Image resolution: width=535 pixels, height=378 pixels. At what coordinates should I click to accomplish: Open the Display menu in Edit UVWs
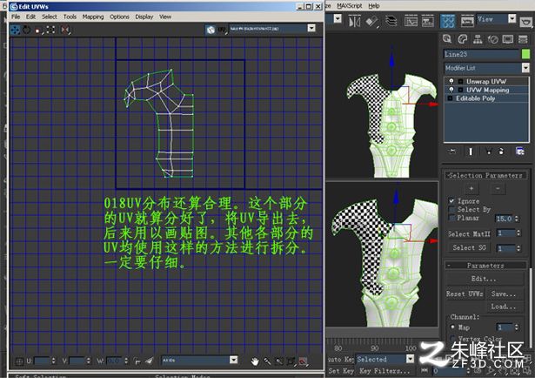point(144,17)
